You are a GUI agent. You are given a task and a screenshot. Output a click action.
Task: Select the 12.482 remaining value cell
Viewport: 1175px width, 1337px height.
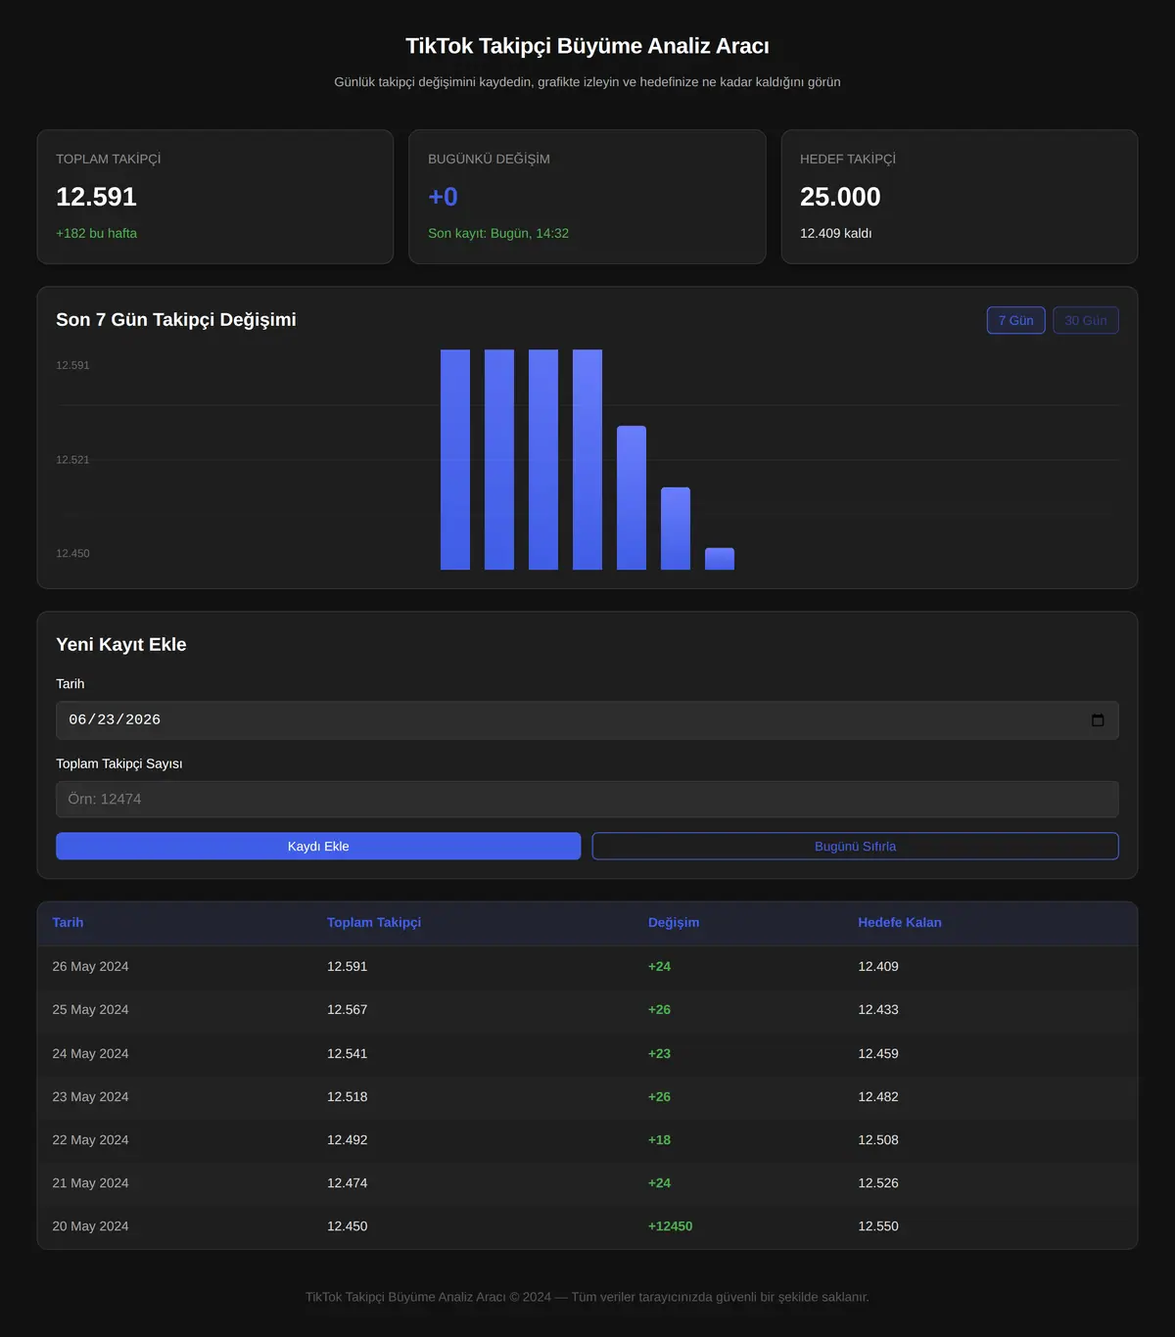878,1097
